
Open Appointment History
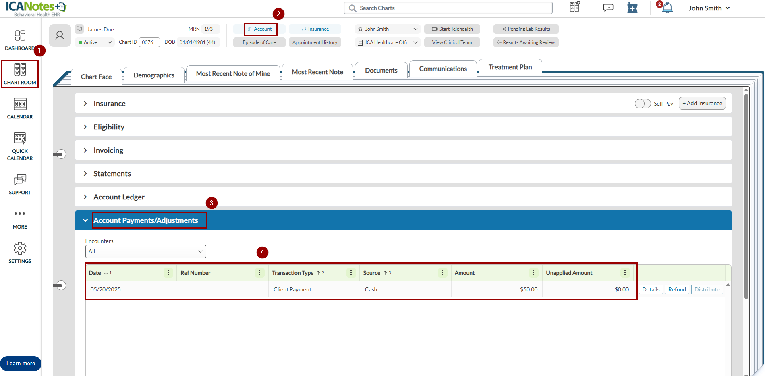(x=315, y=42)
